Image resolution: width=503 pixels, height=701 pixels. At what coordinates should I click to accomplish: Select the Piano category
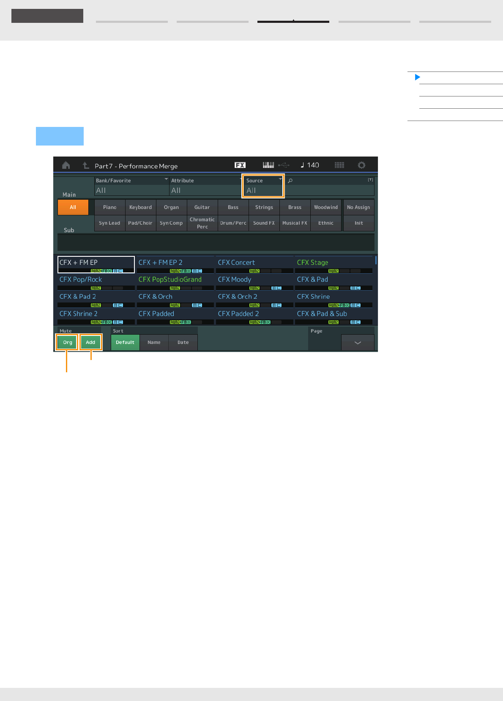tap(110, 207)
